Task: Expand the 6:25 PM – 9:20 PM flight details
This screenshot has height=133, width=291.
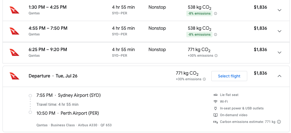Action: click(x=279, y=52)
